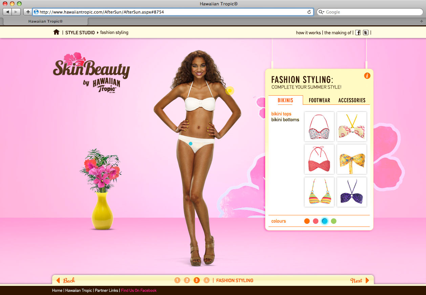Viewport: 426px width, 295px height.
Task: Open Google search magnifier dropdown
Action: coord(322,12)
